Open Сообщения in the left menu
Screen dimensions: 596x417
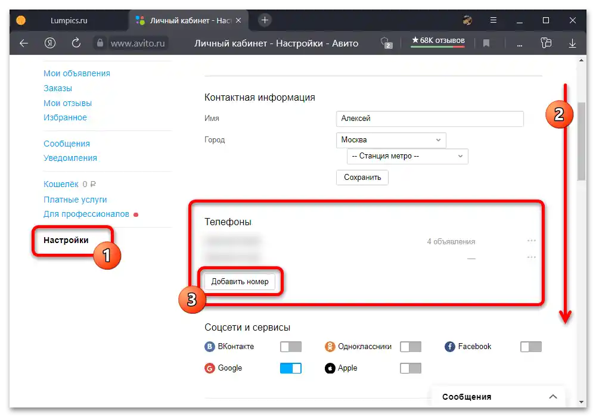click(x=67, y=144)
